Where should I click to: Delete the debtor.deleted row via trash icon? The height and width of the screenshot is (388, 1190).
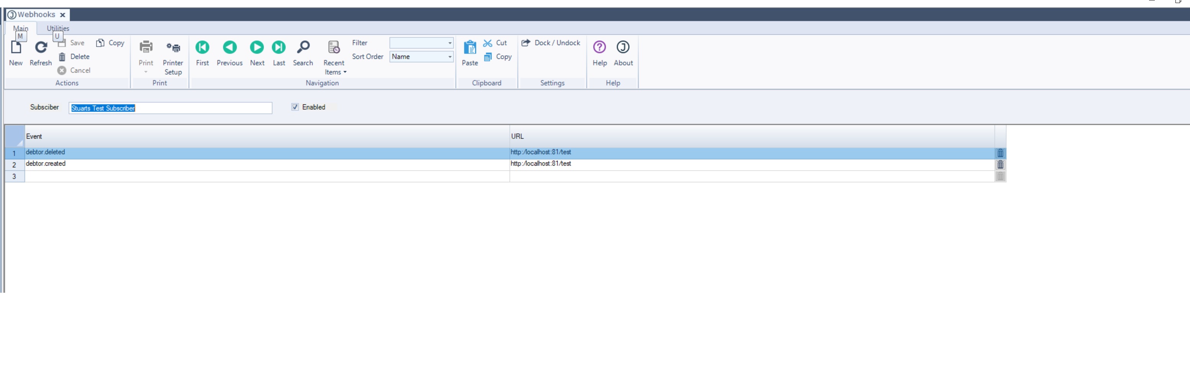click(x=1000, y=153)
